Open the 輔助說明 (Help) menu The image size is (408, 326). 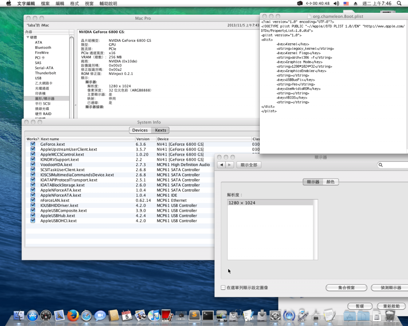point(108,3)
